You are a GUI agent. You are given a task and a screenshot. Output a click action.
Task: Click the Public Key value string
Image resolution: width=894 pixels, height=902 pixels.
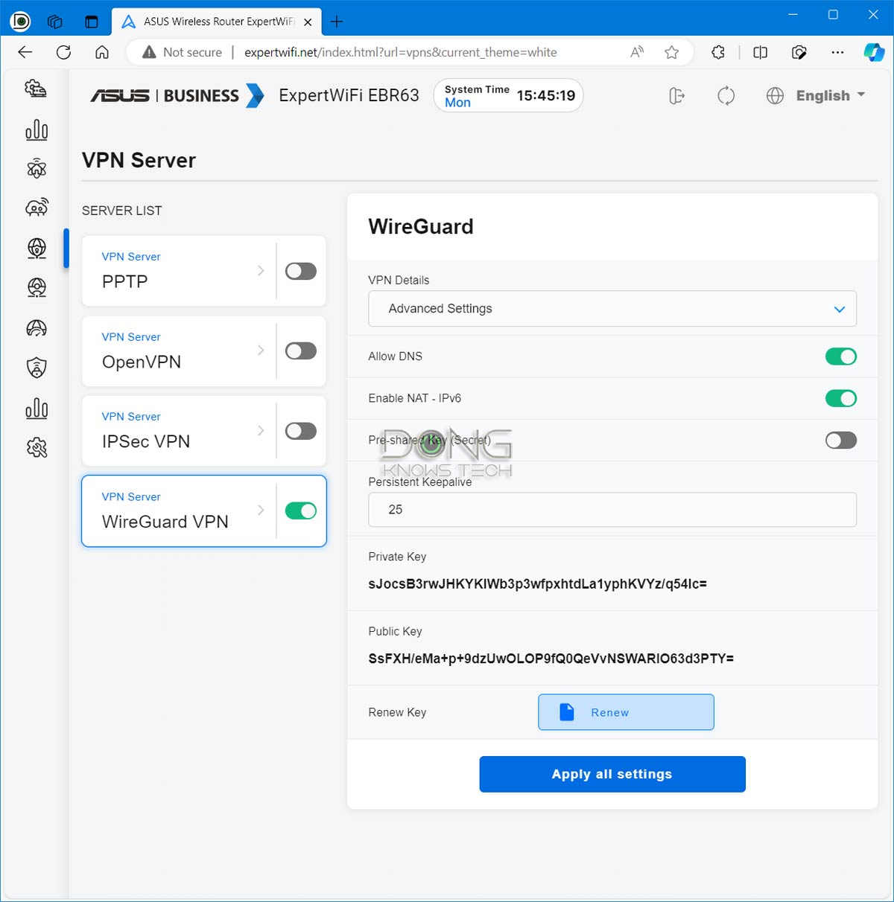[x=551, y=659]
